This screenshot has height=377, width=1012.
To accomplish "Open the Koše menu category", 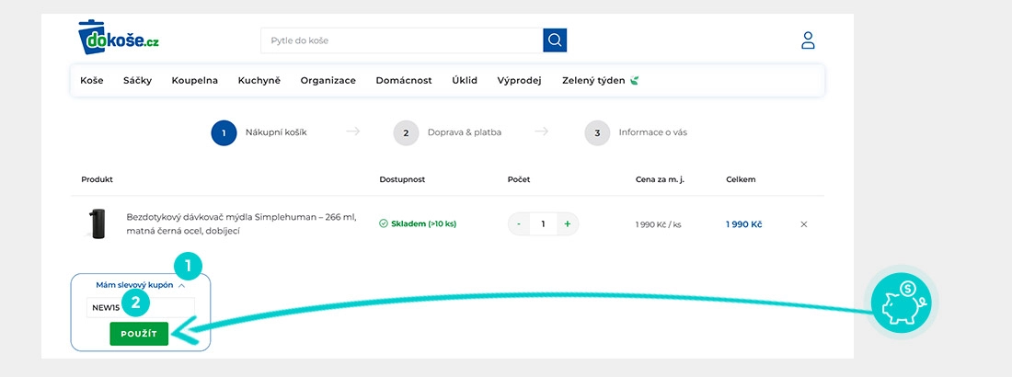I will click(92, 81).
